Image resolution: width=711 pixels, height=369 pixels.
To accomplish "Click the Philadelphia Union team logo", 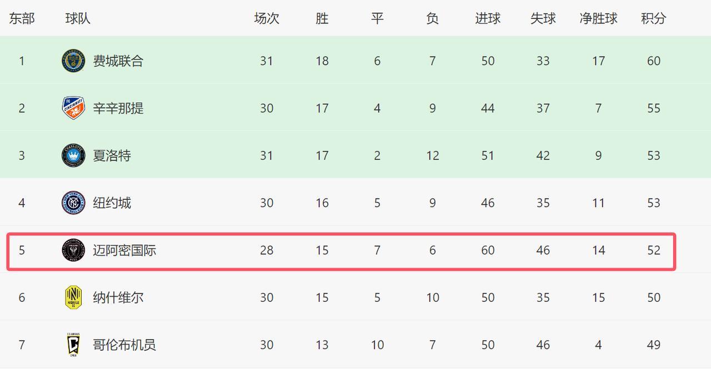I will click(x=73, y=60).
